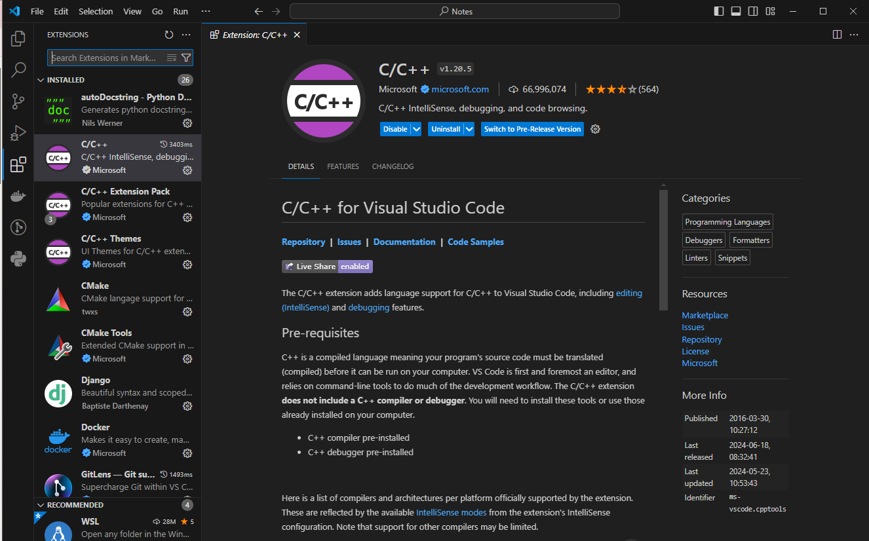The image size is (869, 541).
Task: Open the Edit menu
Action: [x=61, y=11]
